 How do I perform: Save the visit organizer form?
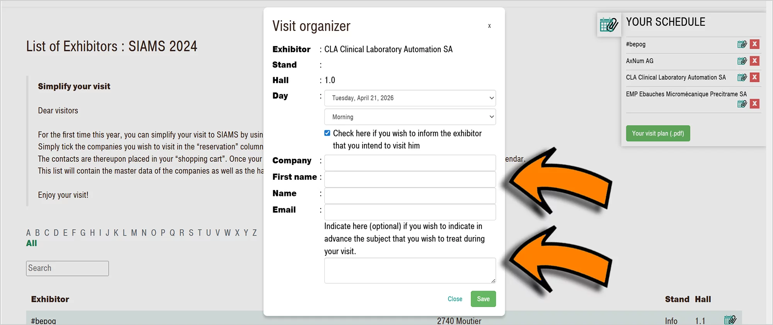pyautogui.click(x=483, y=299)
